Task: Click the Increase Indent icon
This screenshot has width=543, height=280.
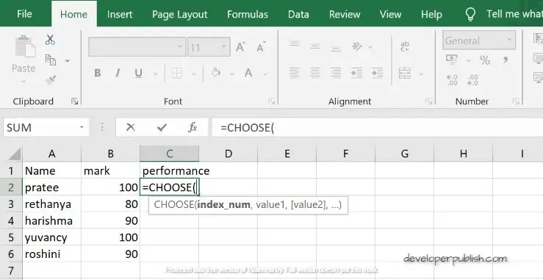Action: 377,73
